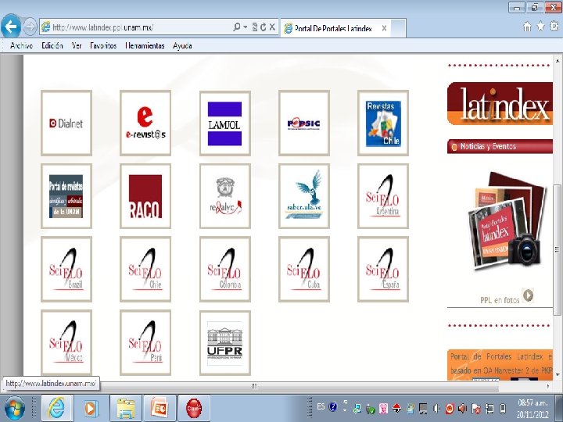
Task: Open the SciELO Brazil tile
Action: (66, 269)
